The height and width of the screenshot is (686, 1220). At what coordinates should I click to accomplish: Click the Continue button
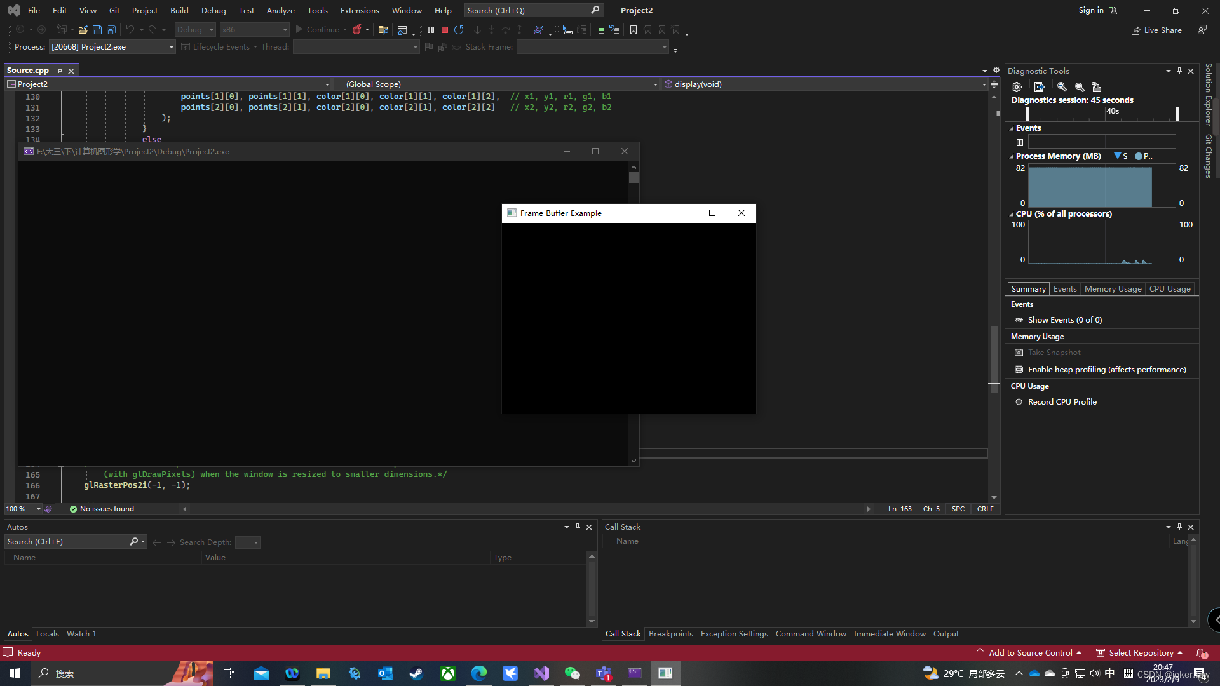317,30
